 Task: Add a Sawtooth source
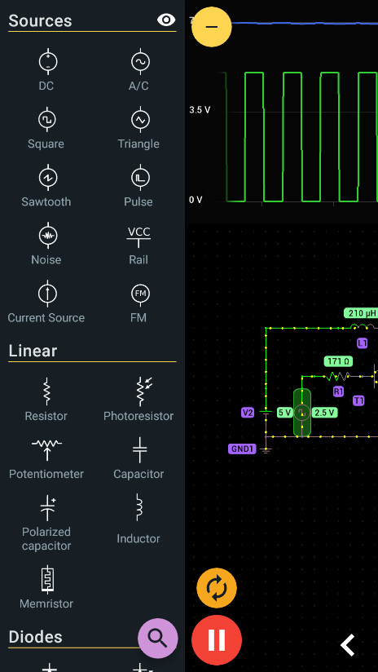(46, 186)
